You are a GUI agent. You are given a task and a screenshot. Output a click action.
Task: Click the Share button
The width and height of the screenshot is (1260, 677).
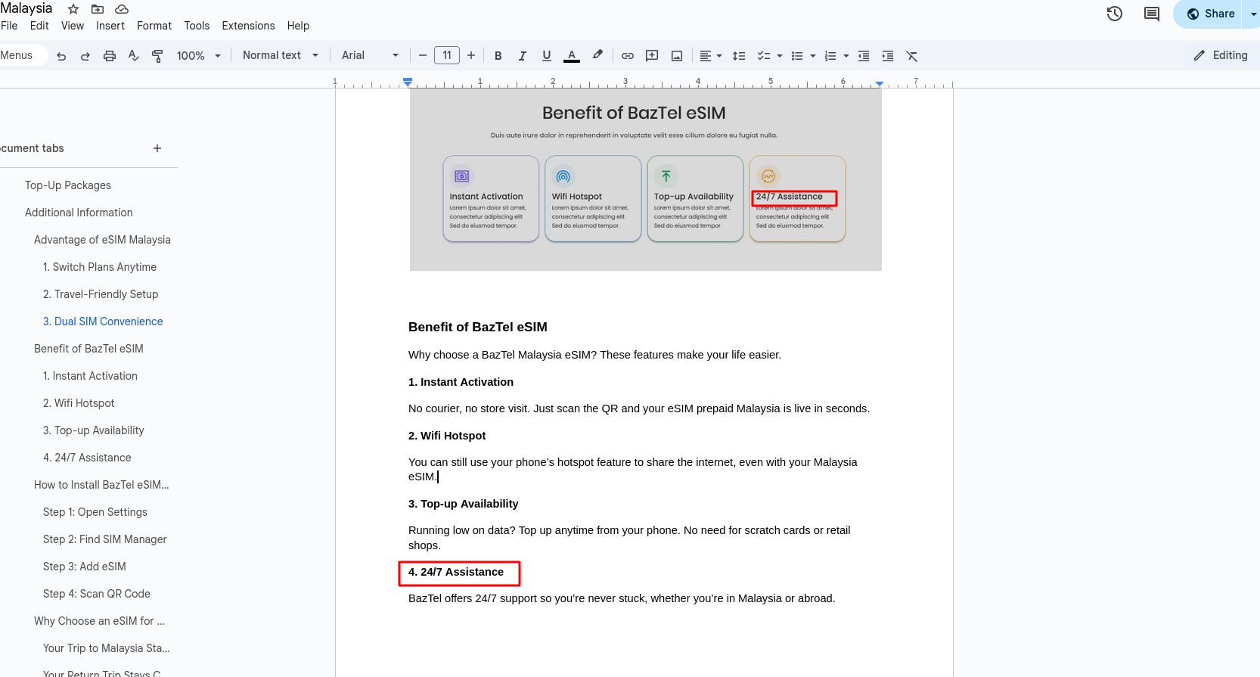1210,14
